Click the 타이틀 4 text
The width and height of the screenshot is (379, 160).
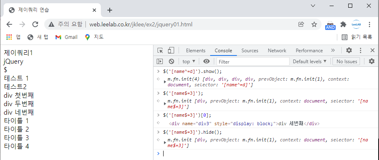[x=16, y=146]
